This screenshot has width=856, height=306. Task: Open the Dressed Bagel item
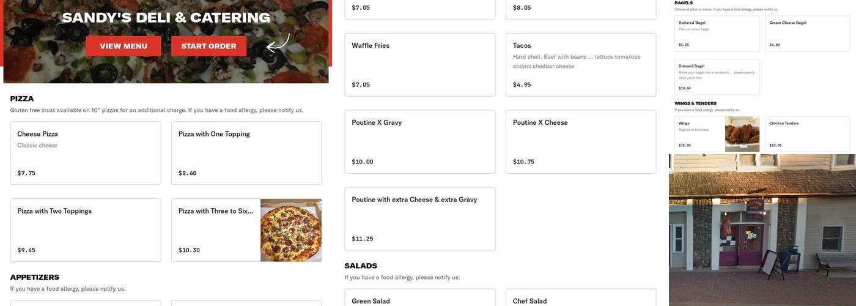pyautogui.click(x=717, y=77)
